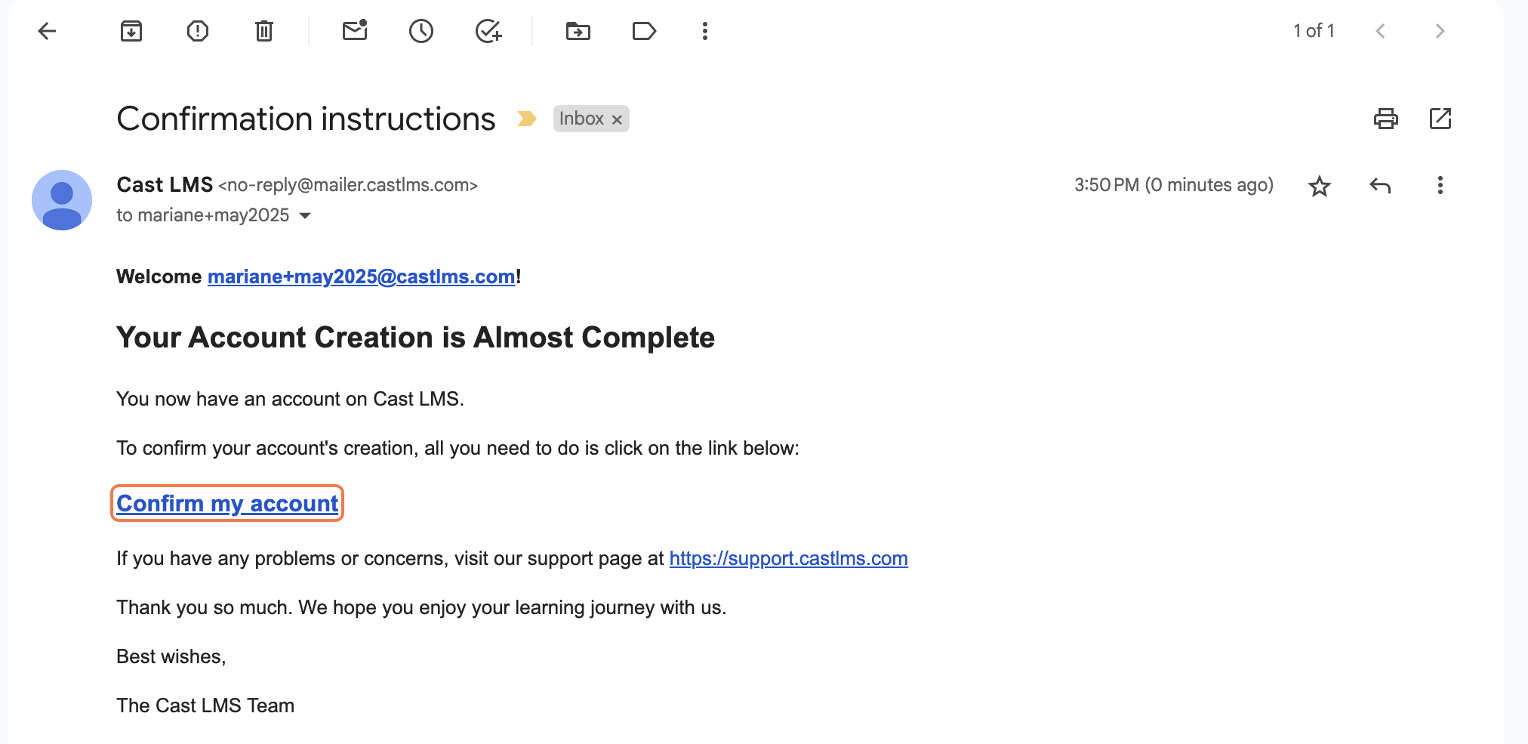Add email to Tasks

click(x=488, y=31)
